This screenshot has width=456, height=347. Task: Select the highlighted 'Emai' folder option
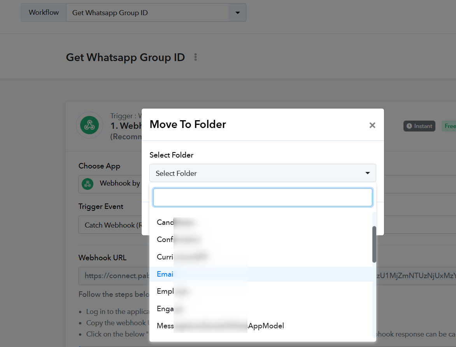(x=261, y=274)
